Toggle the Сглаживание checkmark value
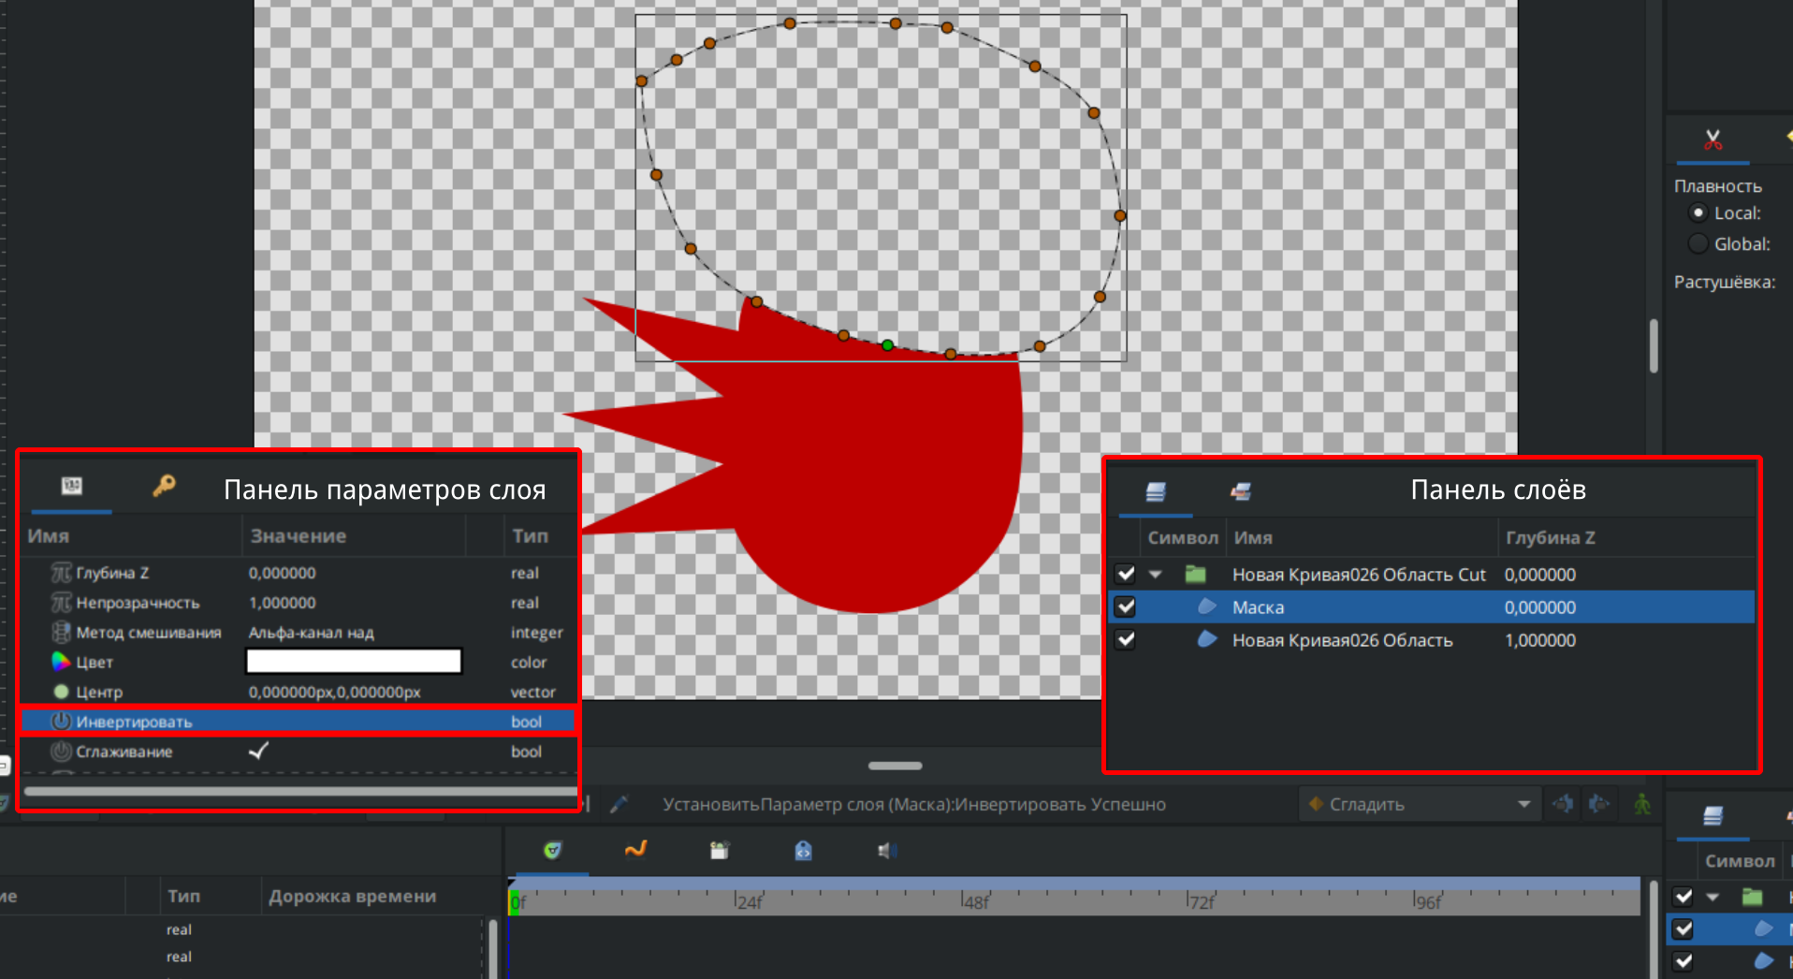1793x979 pixels. pos(259,752)
